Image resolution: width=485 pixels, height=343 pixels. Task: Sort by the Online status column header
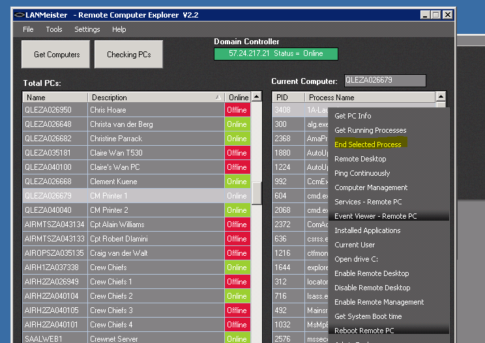pyautogui.click(x=238, y=98)
